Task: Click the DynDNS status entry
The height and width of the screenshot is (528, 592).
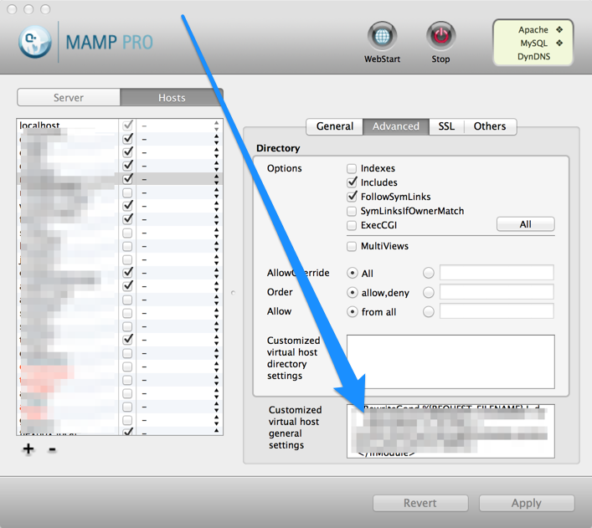Action: click(x=533, y=57)
